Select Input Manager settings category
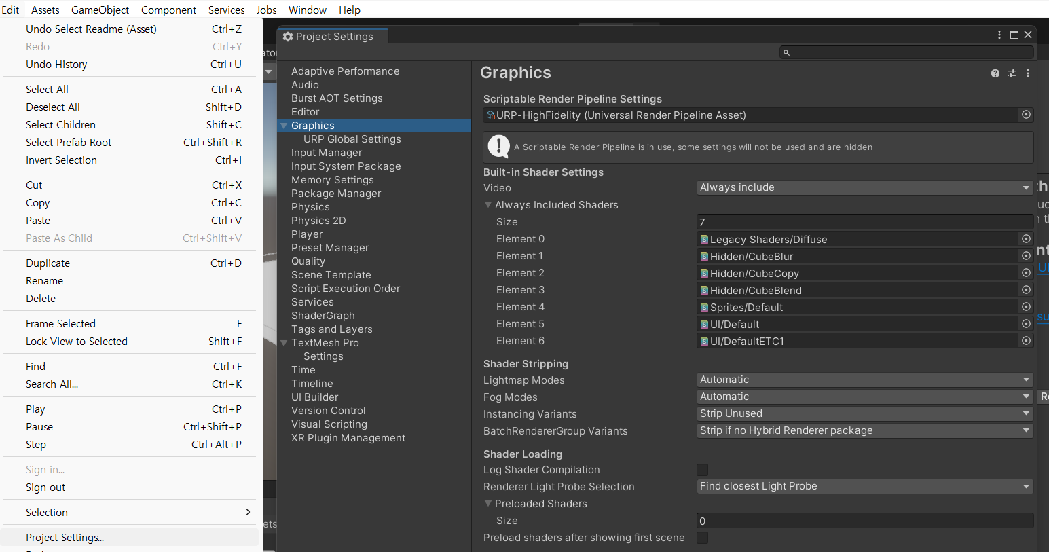 pyautogui.click(x=327, y=153)
